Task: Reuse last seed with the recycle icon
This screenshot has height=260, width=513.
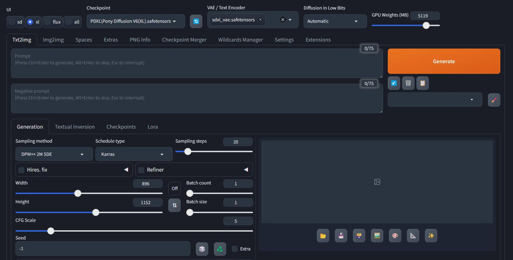Action: 220,249
